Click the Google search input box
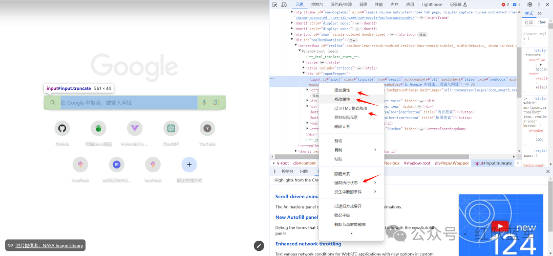Viewport: 553px width, 256px height. pos(128,103)
